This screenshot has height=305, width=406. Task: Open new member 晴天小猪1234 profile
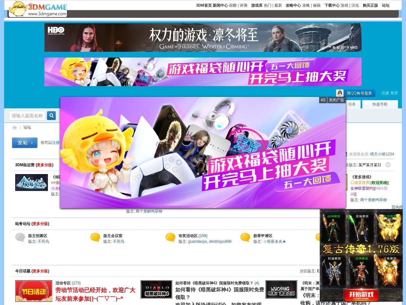point(382,154)
